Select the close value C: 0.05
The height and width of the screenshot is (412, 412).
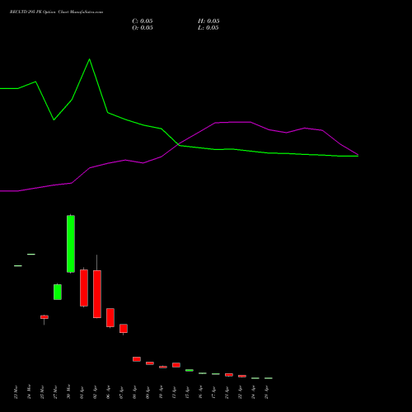[x=143, y=21]
